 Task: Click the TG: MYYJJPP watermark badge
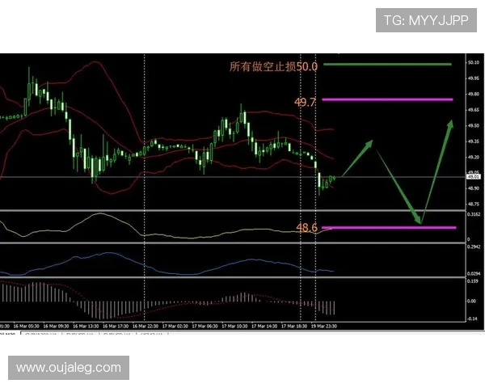click(426, 20)
